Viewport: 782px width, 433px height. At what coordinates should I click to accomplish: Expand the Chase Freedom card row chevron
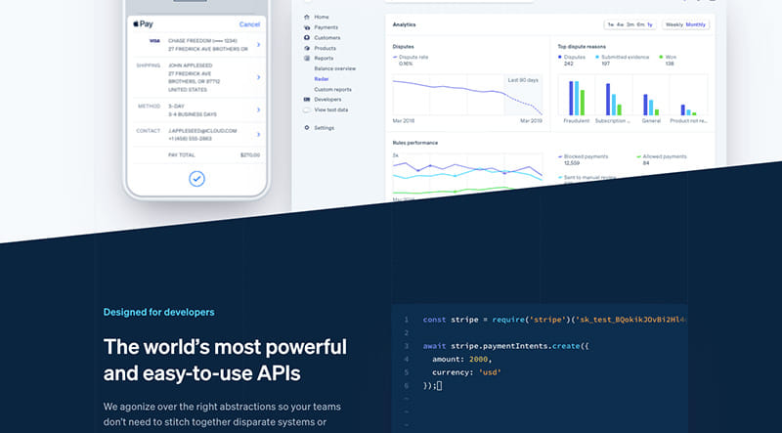pos(258,45)
